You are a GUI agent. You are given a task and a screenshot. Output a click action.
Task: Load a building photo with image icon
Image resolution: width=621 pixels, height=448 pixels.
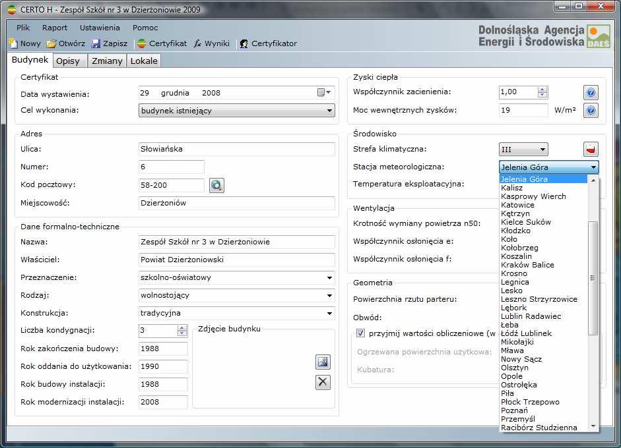[323, 362]
